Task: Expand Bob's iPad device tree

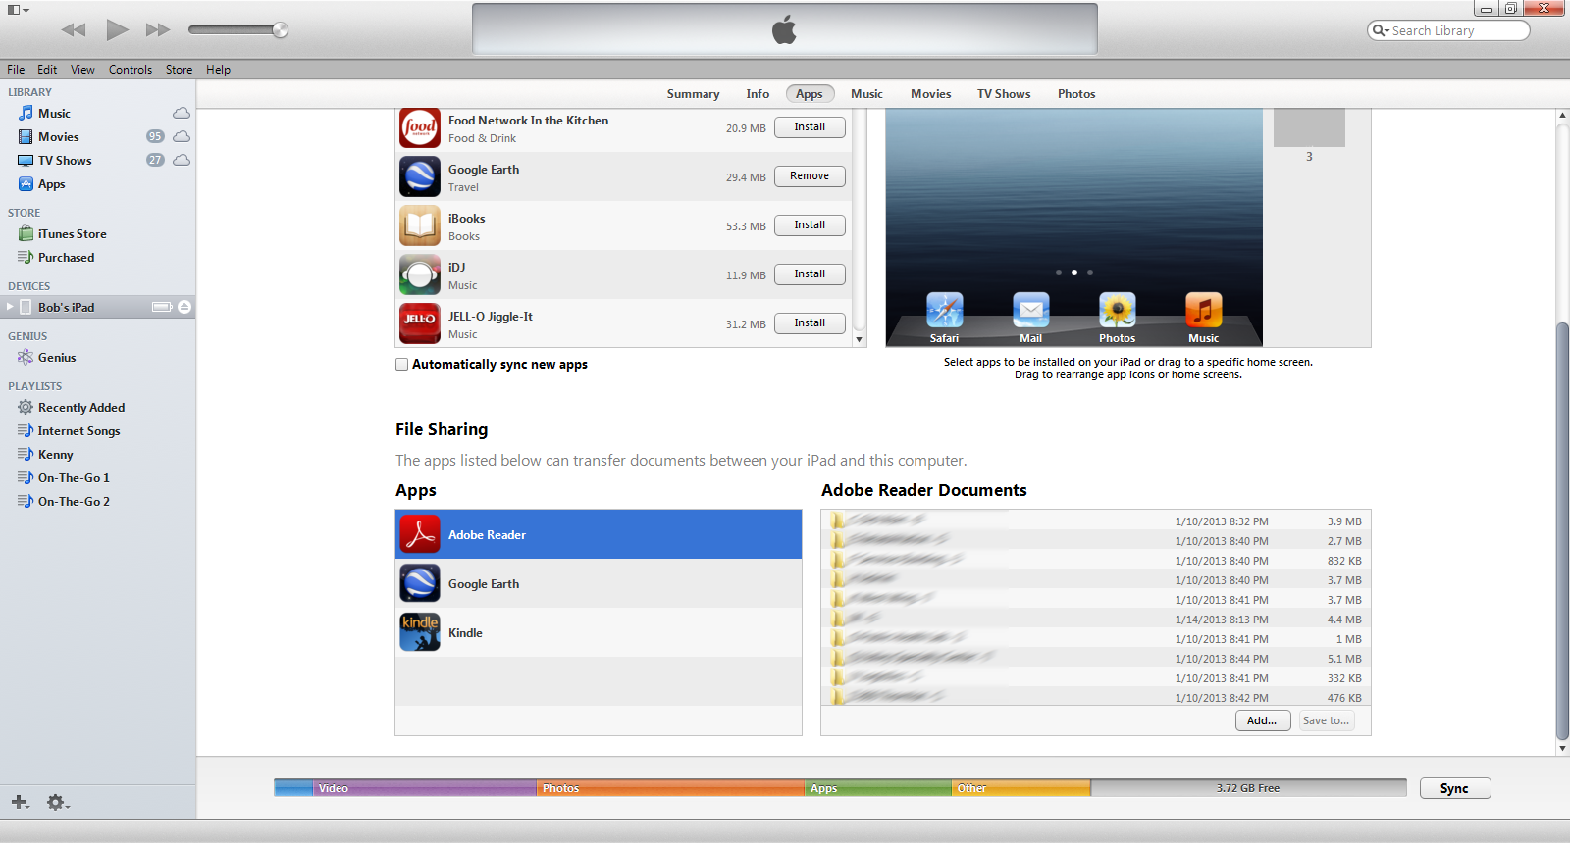Action: (x=10, y=307)
